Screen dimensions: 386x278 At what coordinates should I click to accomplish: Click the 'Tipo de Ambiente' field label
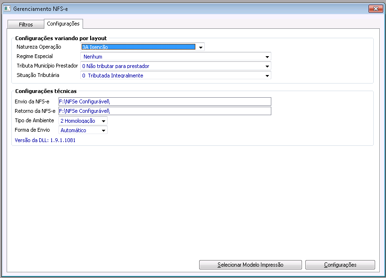click(35, 121)
